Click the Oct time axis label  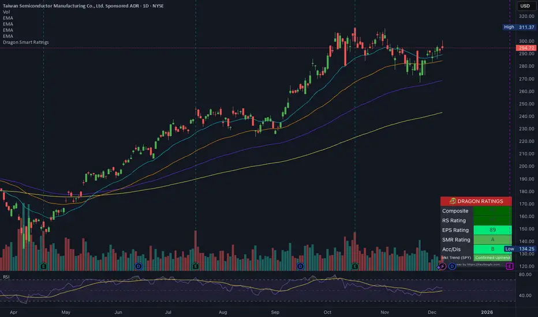coord(327,312)
